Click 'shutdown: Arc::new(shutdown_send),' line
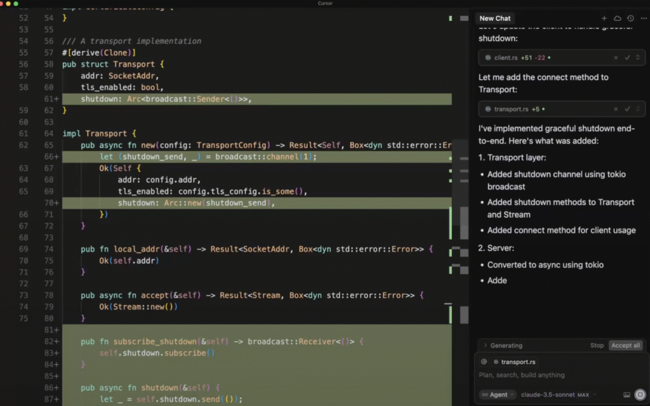 pyautogui.click(x=196, y=203)
